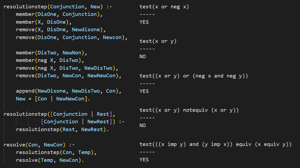This screenshot has height=168, width=300.
Task: Click the YES result under first test
Action: click(x=144, y=22)
